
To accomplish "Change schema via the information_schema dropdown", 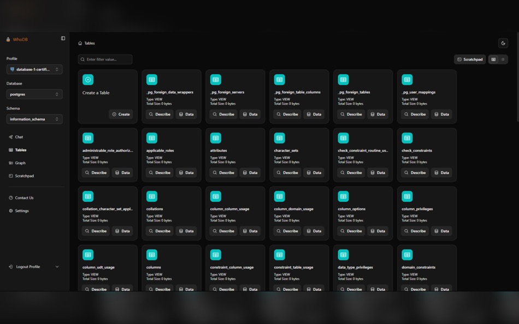I will pyautogui.click(x=34, y=119).
